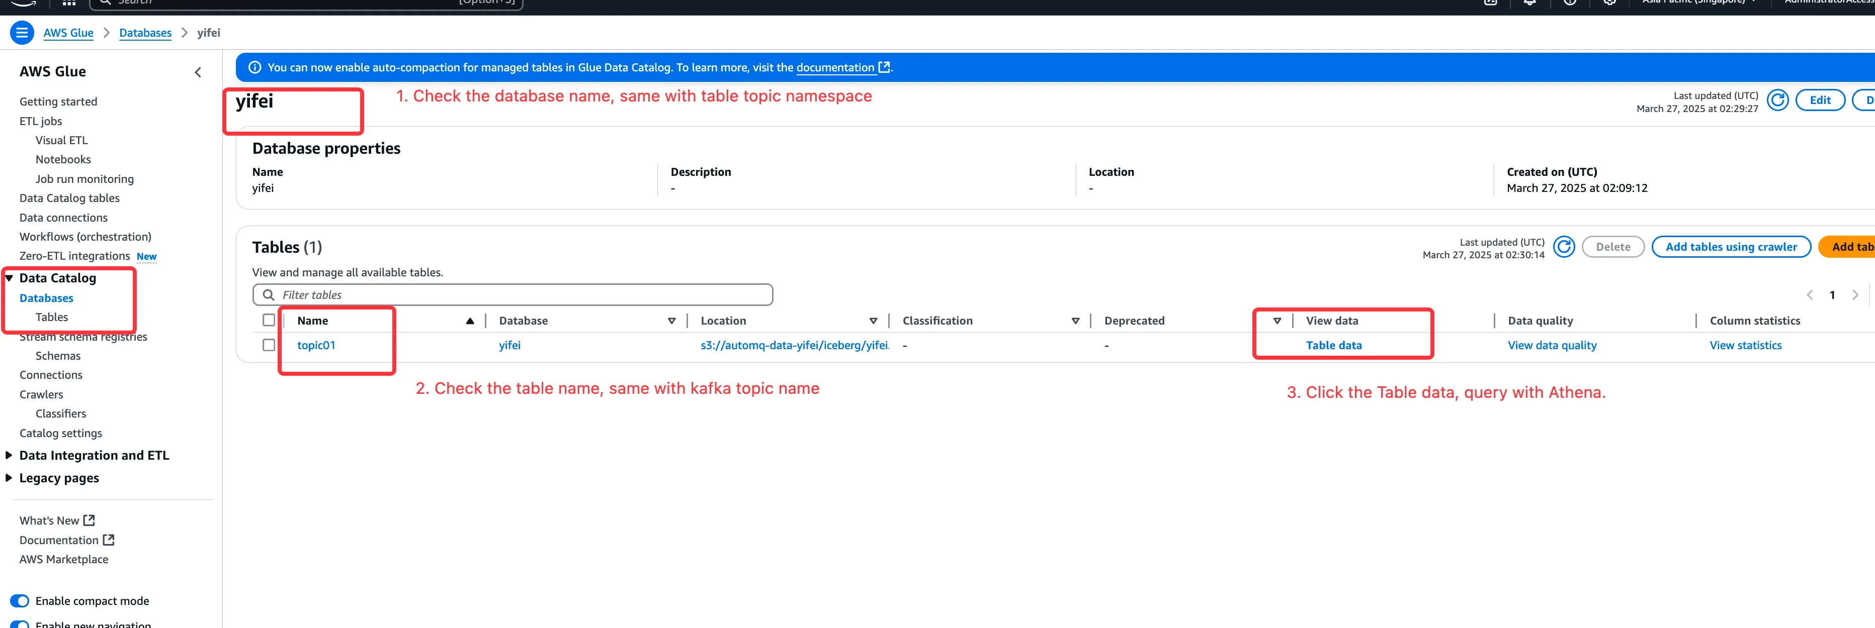Collapse the Data Catalog section
The height and width of the screenshot is (628, 1875).
pos(10,278)
